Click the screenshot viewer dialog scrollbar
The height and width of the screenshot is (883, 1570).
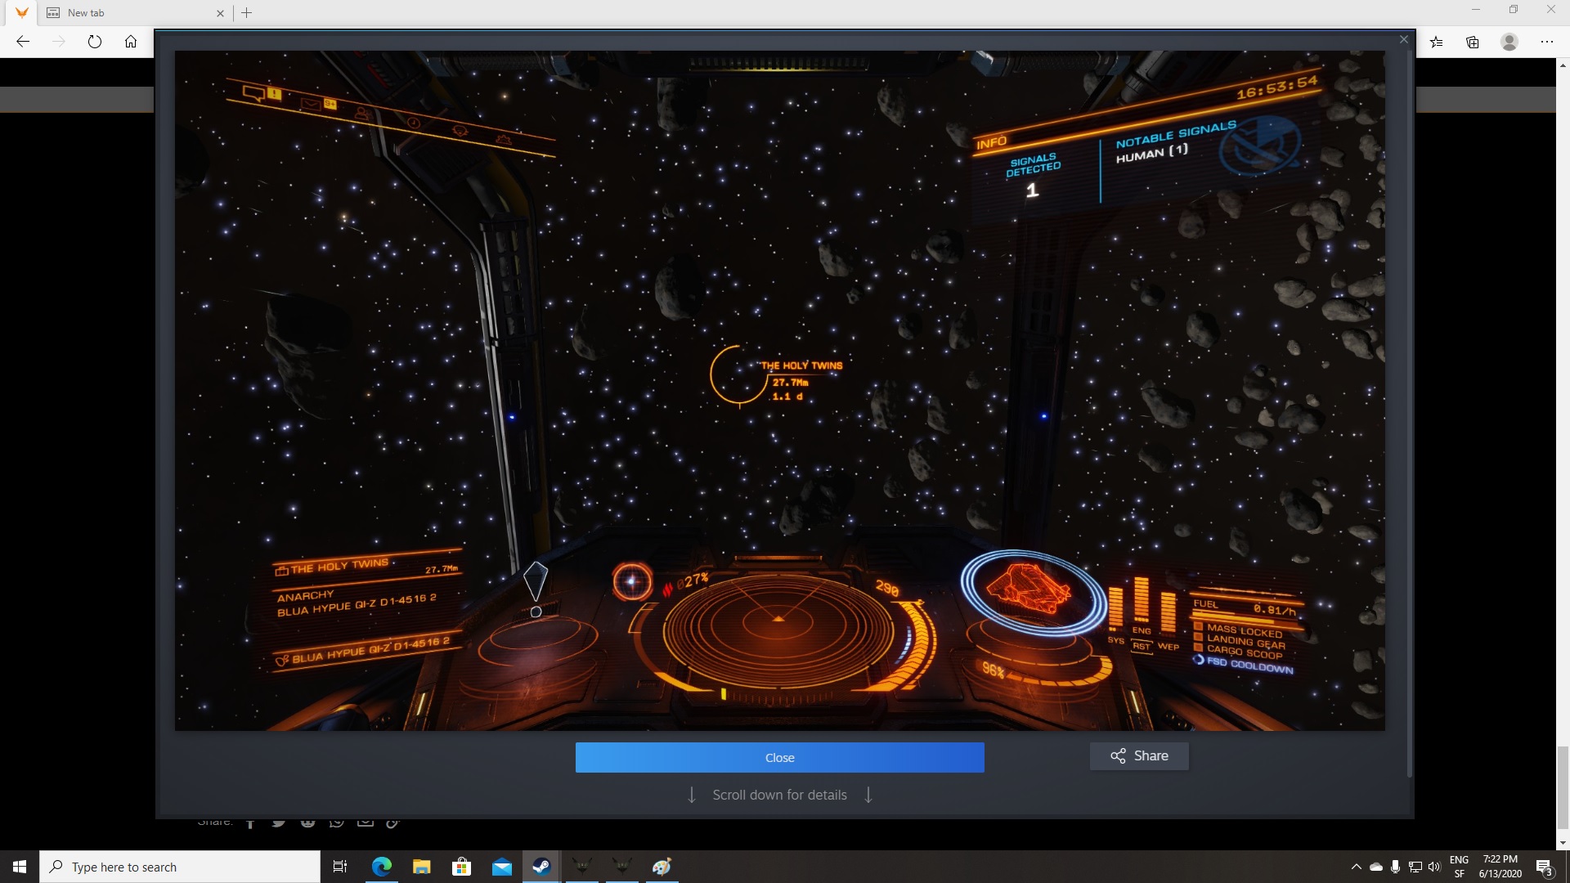click(x=1409, y=413)
